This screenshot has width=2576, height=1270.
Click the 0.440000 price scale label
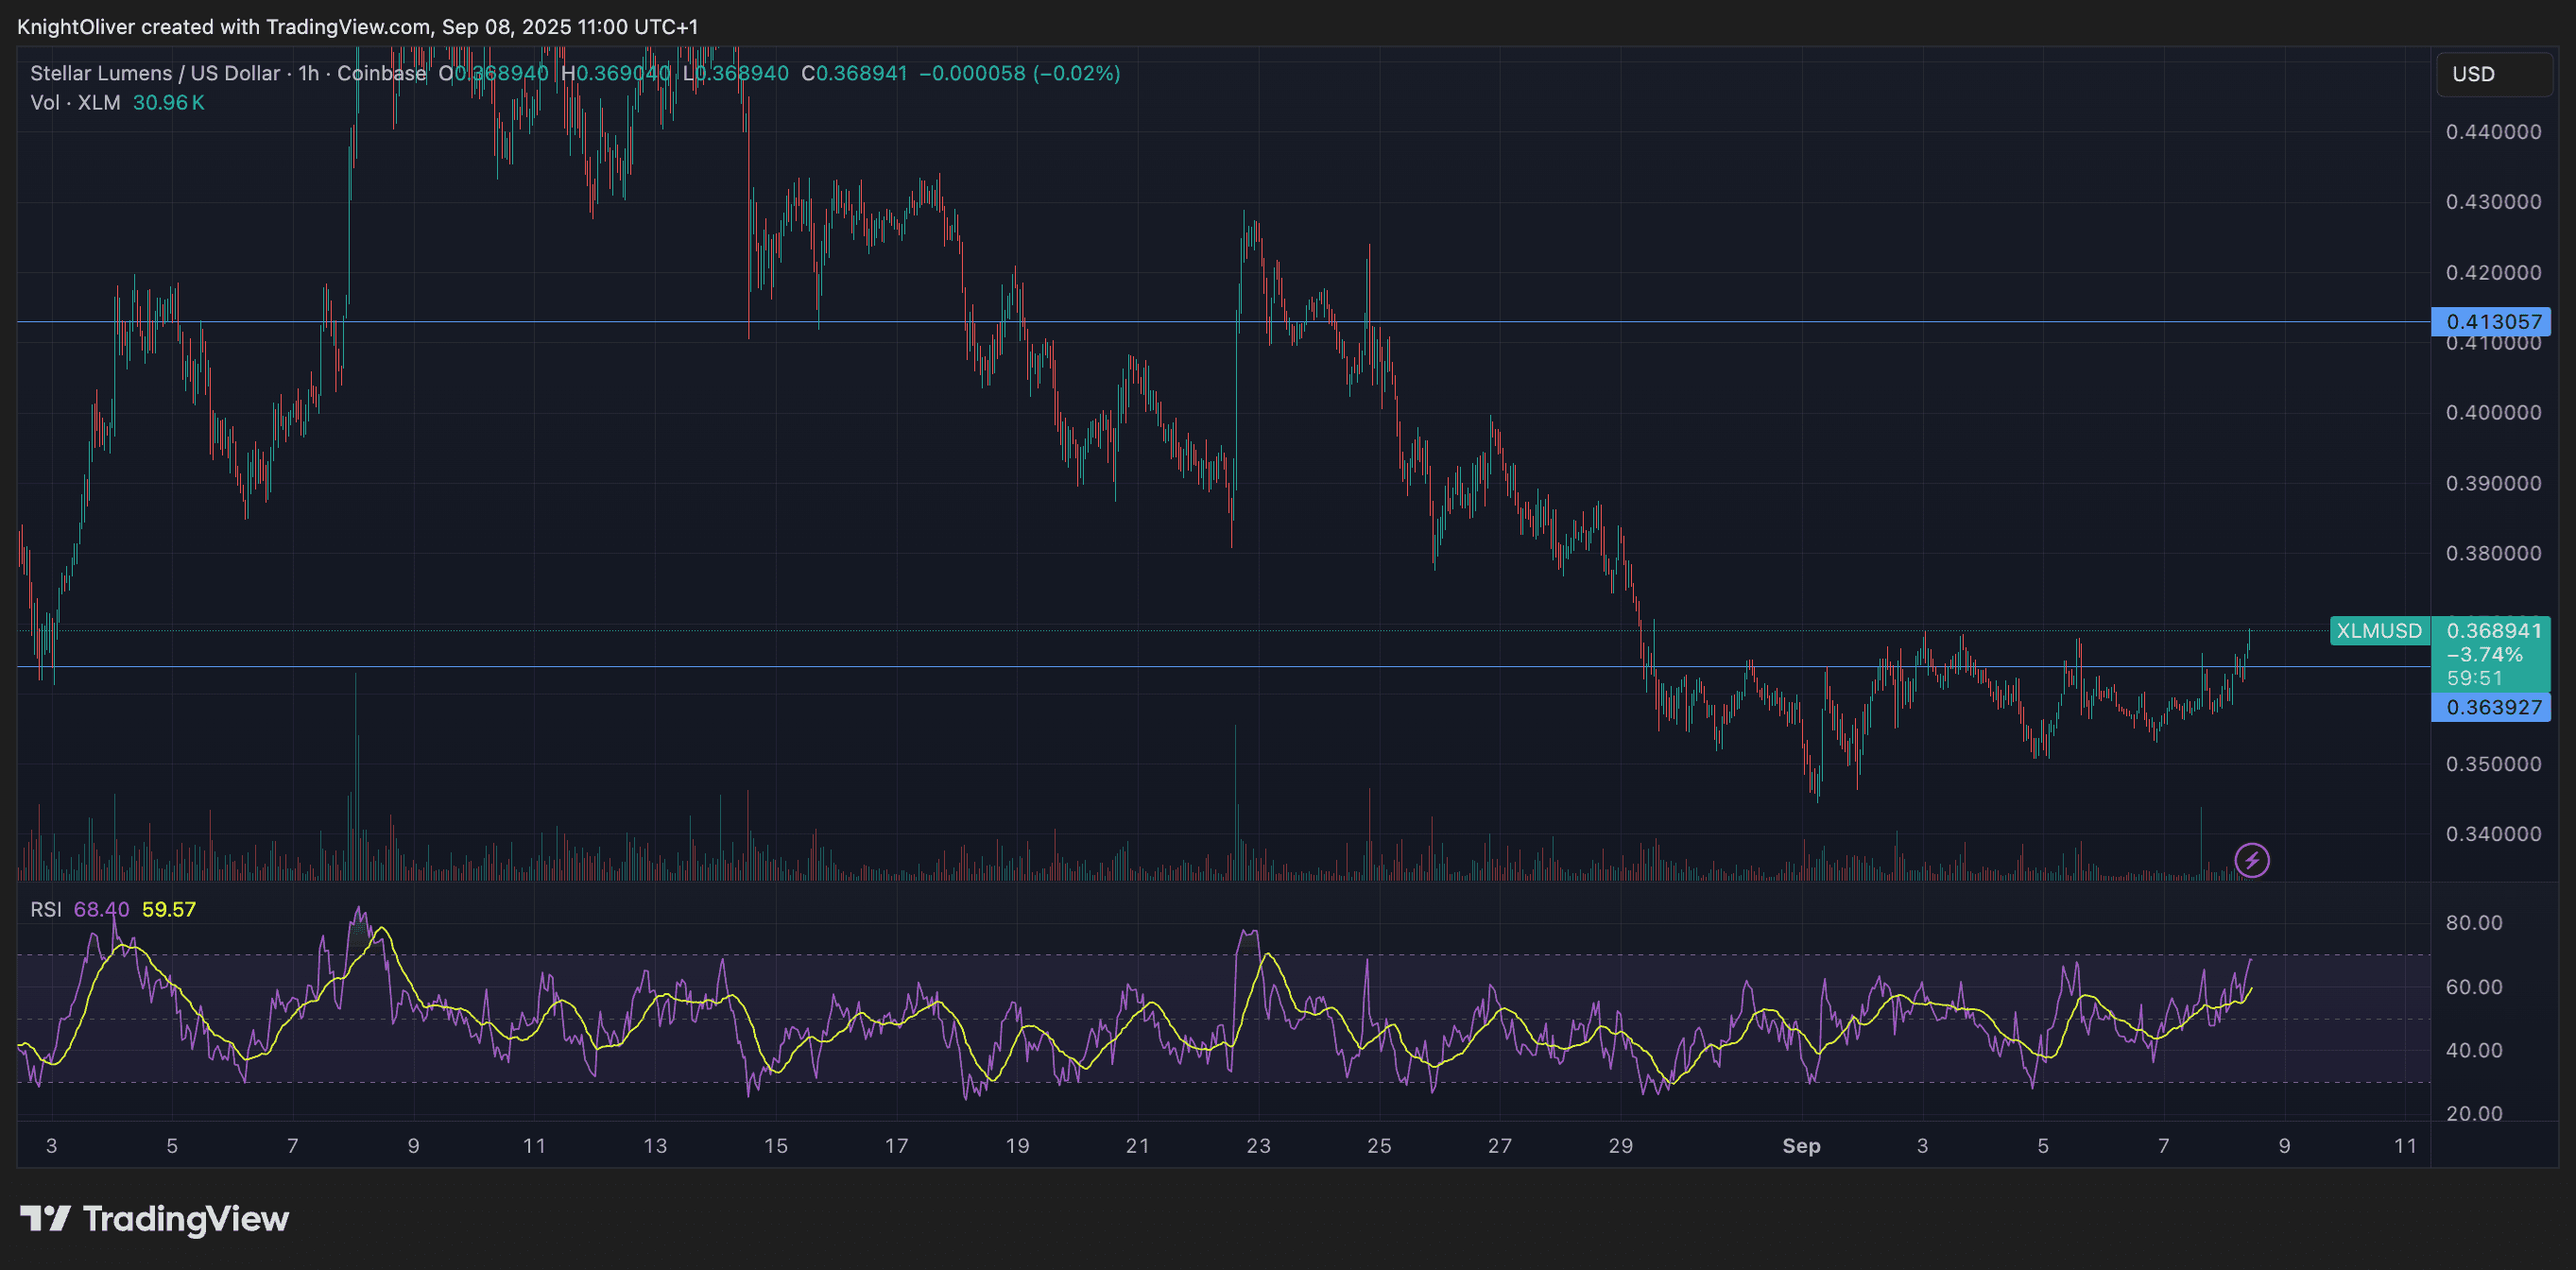pyautogui.click(x=2496, y=131)
